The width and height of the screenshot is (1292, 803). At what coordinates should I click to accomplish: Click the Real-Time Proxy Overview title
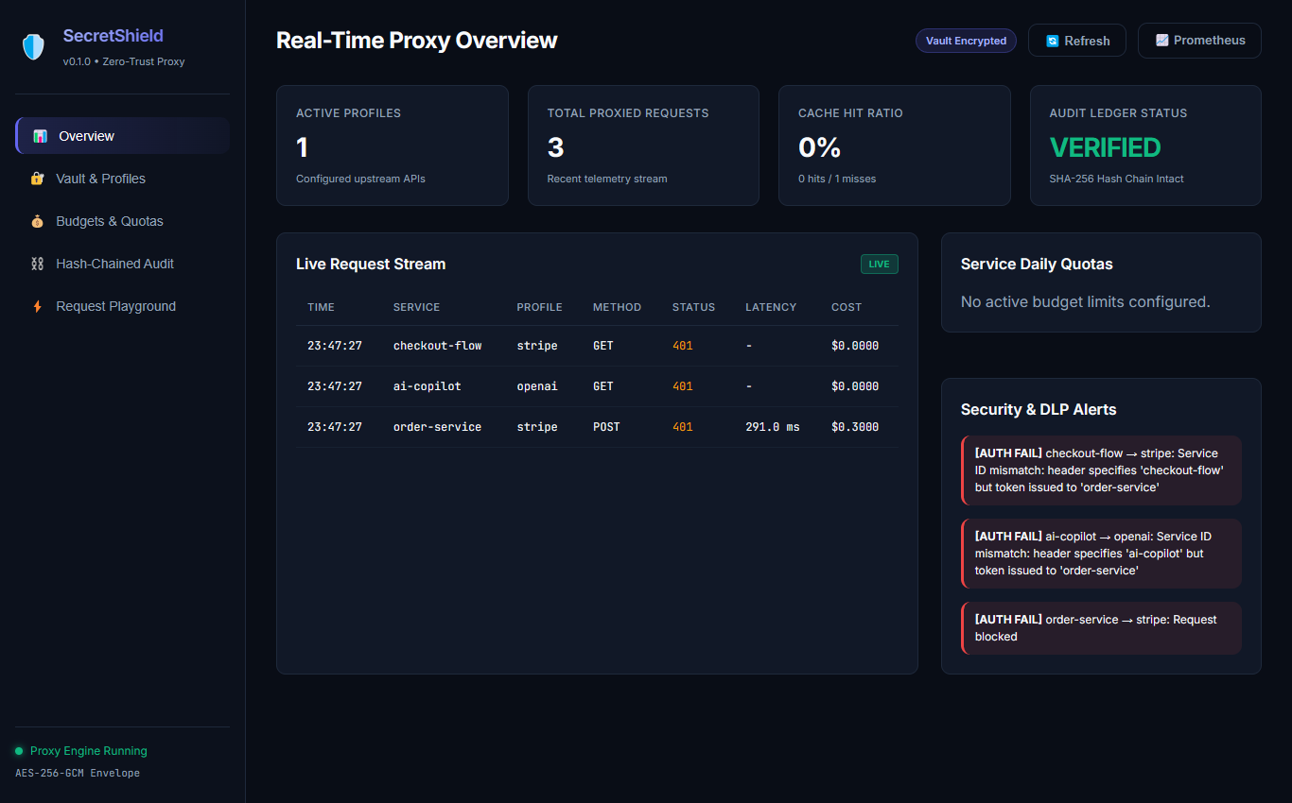pos(416,41)
